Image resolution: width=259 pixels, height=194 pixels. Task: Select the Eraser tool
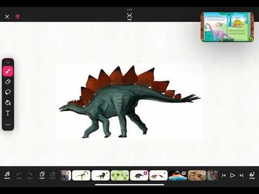pyautogui.click(x=8, y=82)
